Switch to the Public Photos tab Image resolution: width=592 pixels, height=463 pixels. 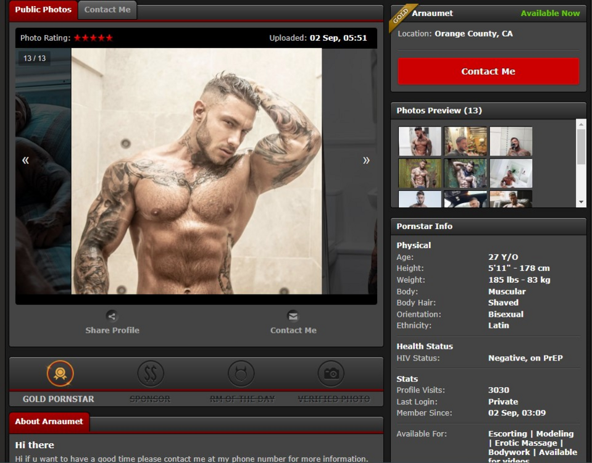pos(43,10)
